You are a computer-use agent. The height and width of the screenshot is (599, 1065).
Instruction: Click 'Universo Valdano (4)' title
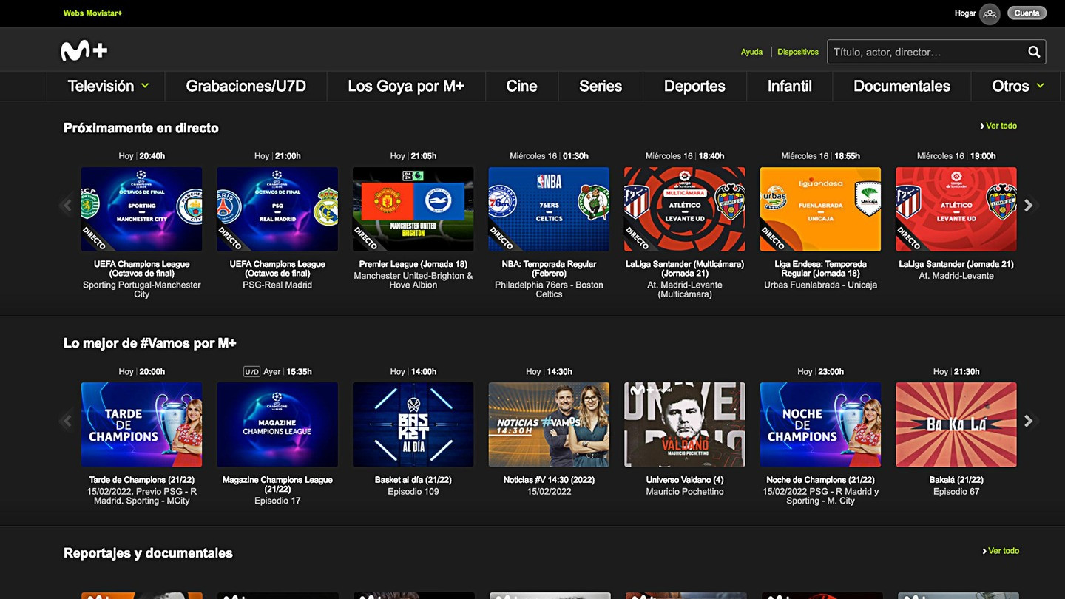click(x=685, y=480)
